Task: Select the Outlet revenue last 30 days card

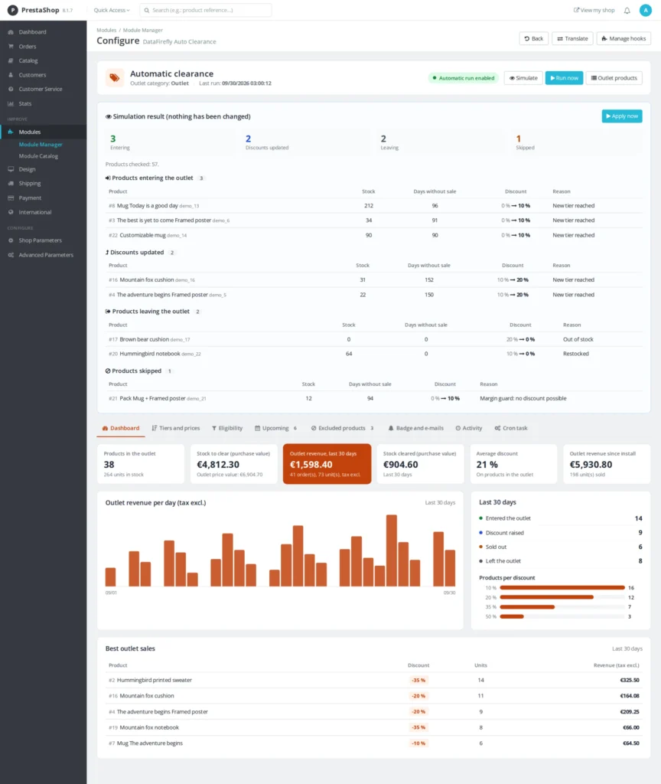Action: click(327, 464)
